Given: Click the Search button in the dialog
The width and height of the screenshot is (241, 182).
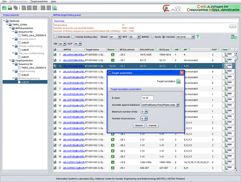Looking at the screenshot, I should (x=139, y=125).
